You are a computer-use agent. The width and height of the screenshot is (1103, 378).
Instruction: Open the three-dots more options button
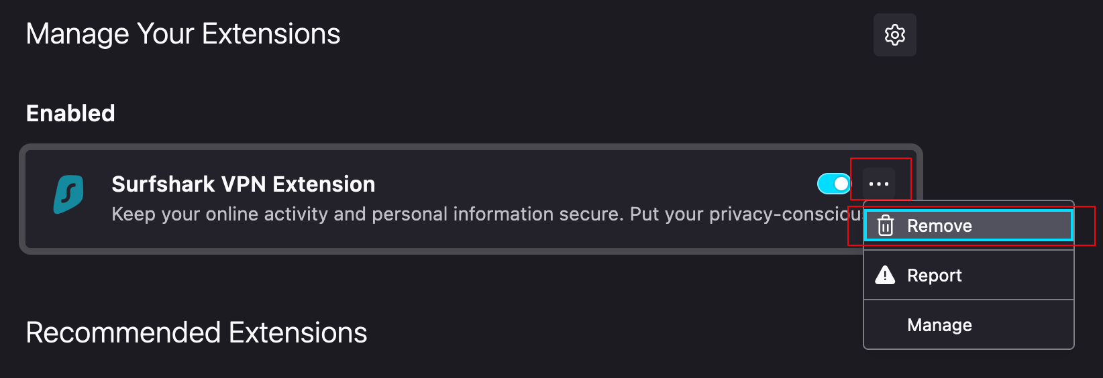(879, 184)
